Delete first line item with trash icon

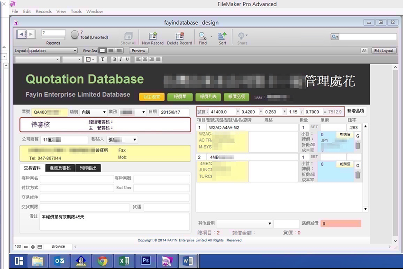pos(358,146)
